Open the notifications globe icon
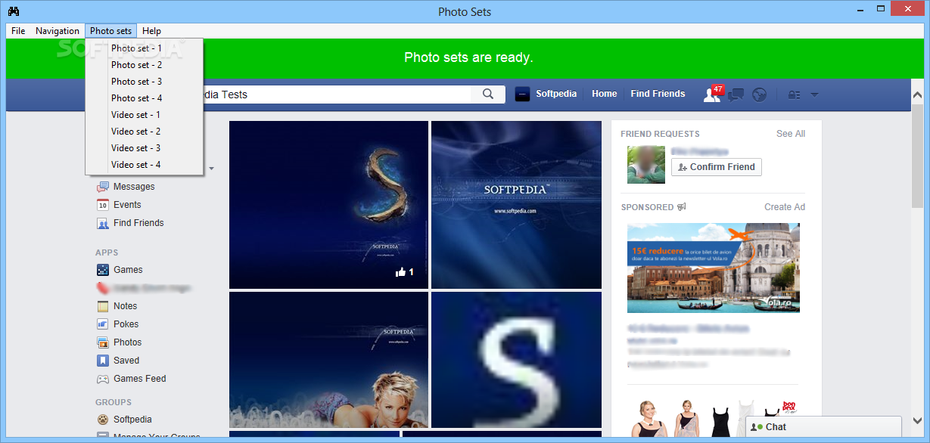This screenshot has width=930, height=443. (760, 94)
